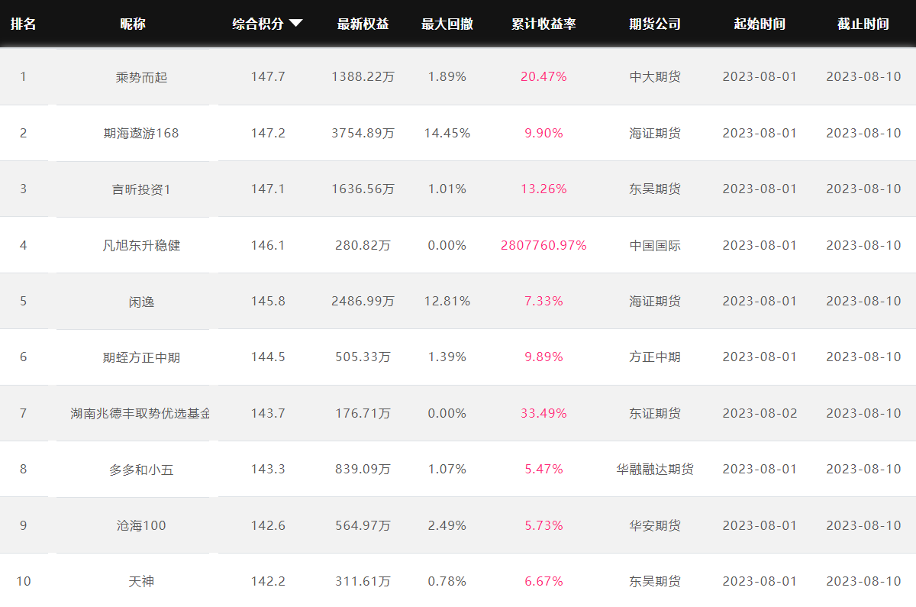Click equity value 1636.56万
The height and width of the screenshot is (607, 916).
click(x=363, y=189)
